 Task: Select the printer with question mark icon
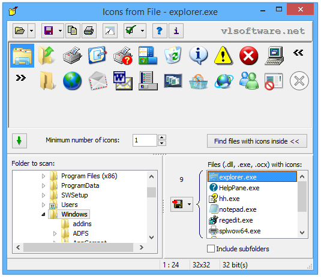point(123,56)
